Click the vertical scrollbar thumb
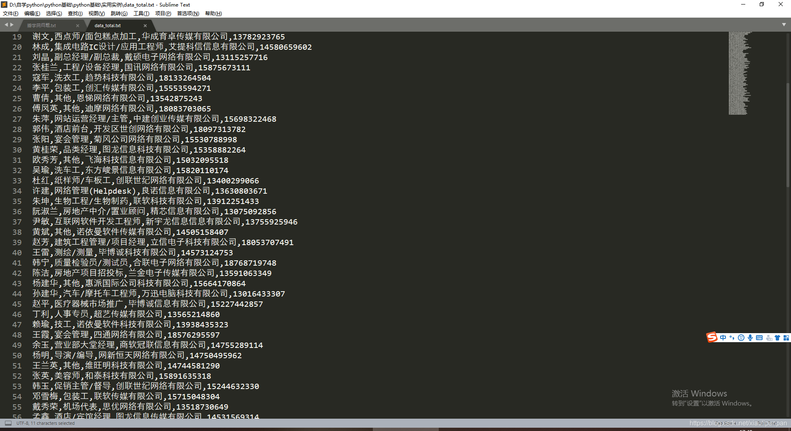Image resolution: width=791 pixels, height=431 pixels. (x=788, y=136)
